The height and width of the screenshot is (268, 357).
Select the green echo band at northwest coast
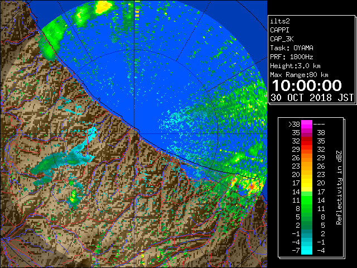point(51,39)
